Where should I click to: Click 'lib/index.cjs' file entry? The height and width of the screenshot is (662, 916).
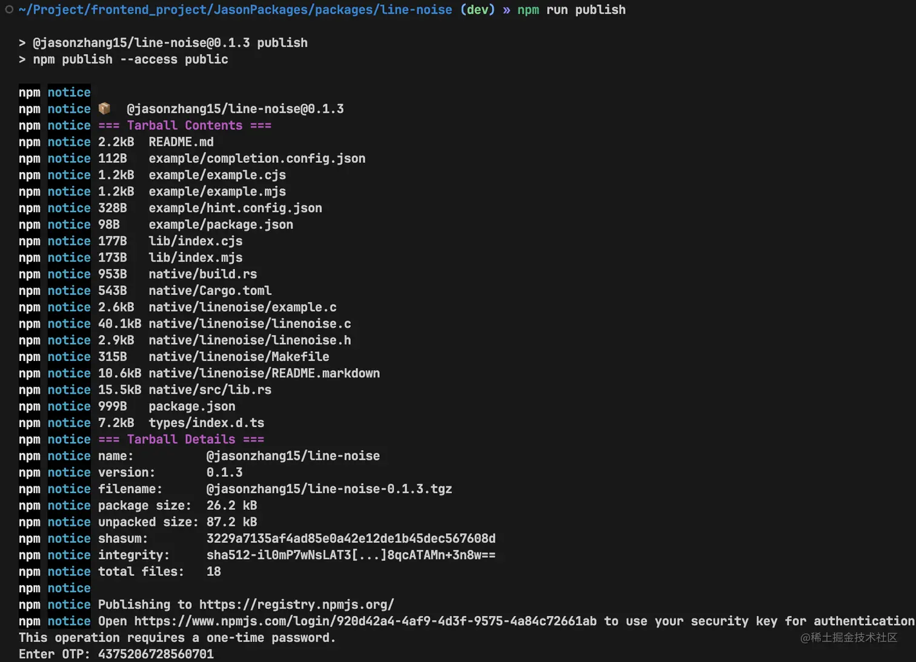click(x=196, y=241)
